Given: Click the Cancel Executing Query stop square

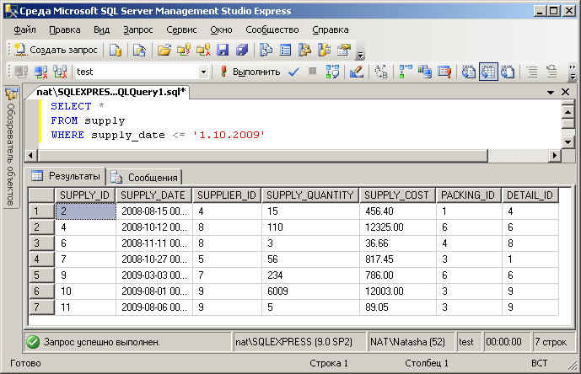Looking at the screenshot, I should (312, 71).
